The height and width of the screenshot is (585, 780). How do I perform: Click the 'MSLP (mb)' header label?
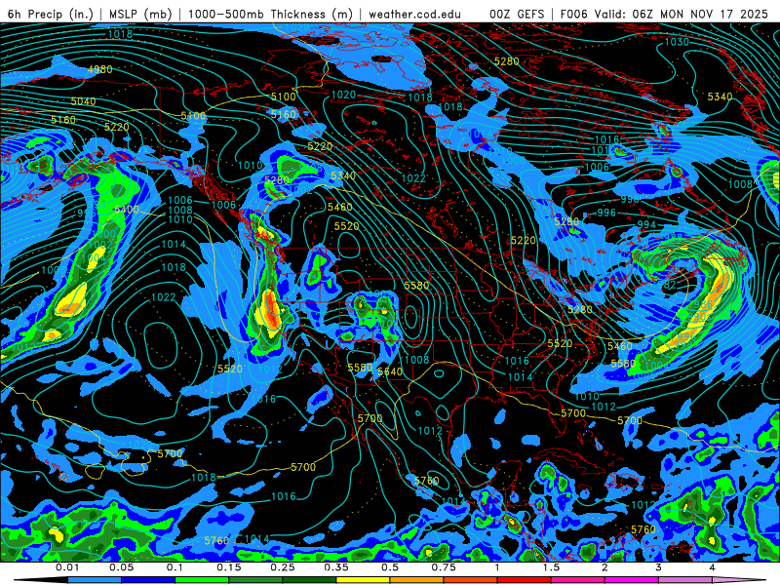140,14
